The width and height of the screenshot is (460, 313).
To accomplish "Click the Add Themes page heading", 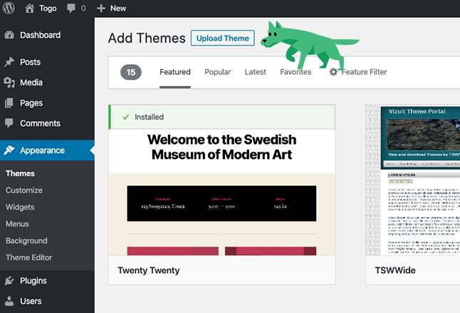I will tap(147, 38).
